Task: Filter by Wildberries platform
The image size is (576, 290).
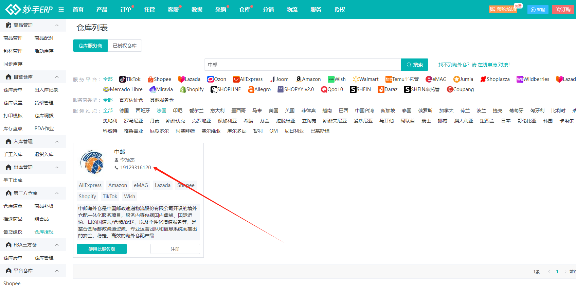Action: point(533,79)
